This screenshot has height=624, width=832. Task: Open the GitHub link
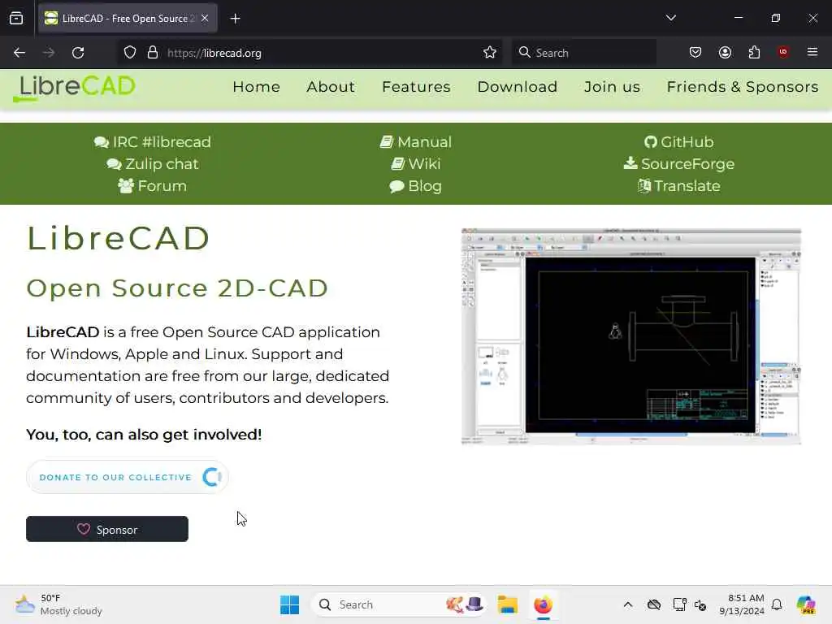coord(679,142)
